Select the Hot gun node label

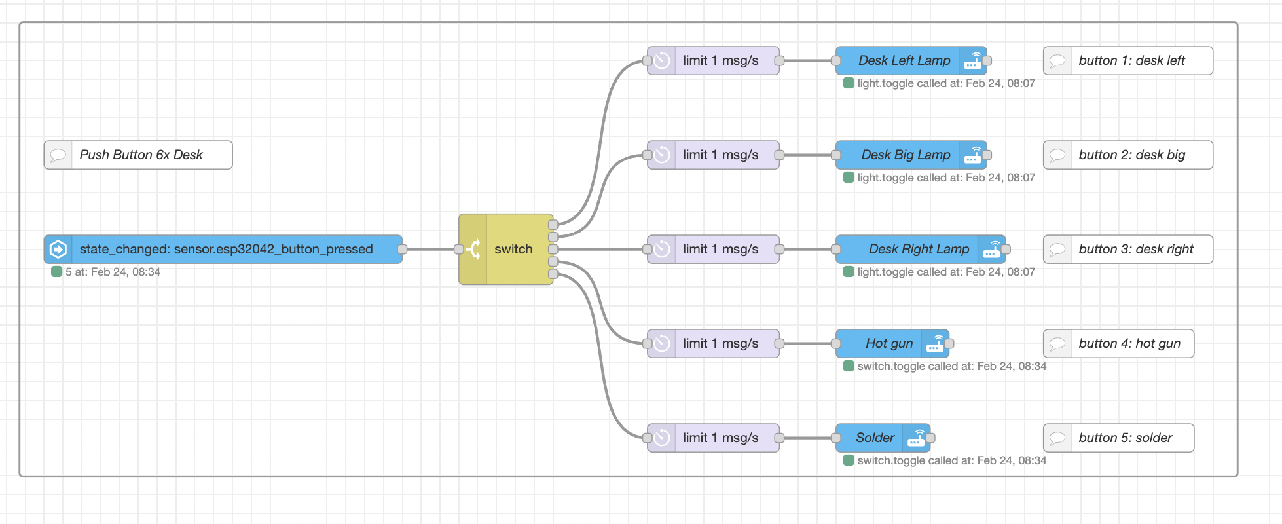click(x=889, y=343)
